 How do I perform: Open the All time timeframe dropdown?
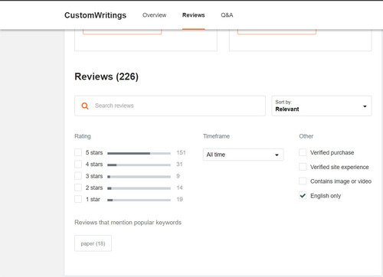[x=243, y=155]
